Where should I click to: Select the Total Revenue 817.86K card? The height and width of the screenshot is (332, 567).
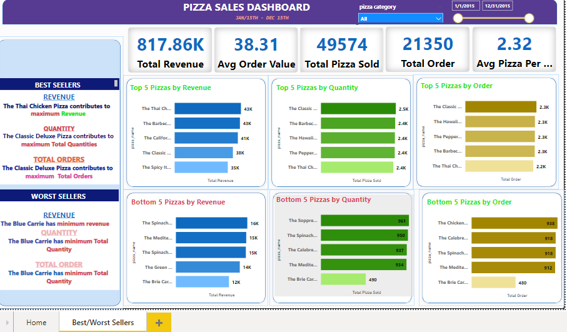[170, 50]
